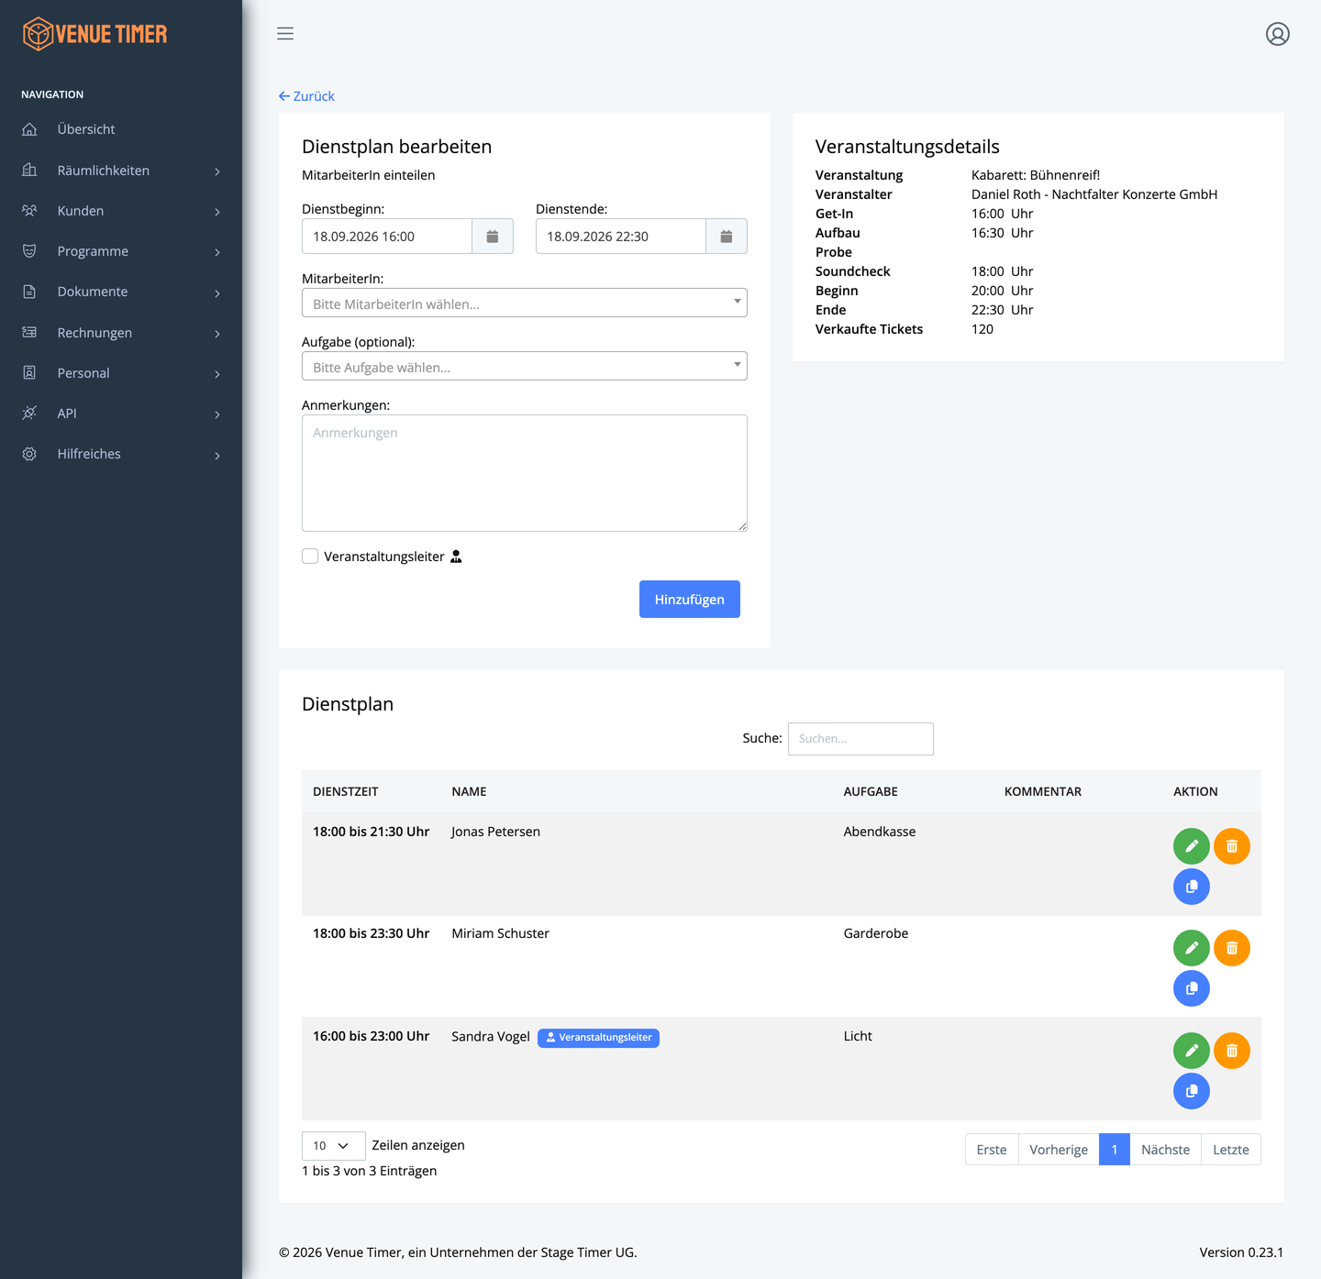
Task: Go back via the Zurück link
Action: click(x=306, y=96)
